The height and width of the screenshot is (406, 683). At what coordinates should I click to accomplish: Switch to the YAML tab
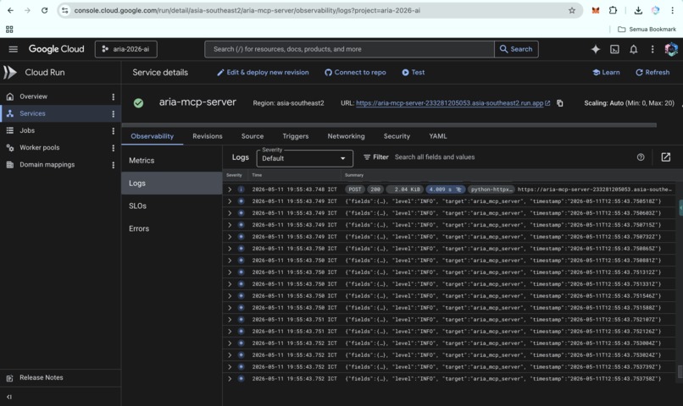pyautogui.click(x=438, y=136)
